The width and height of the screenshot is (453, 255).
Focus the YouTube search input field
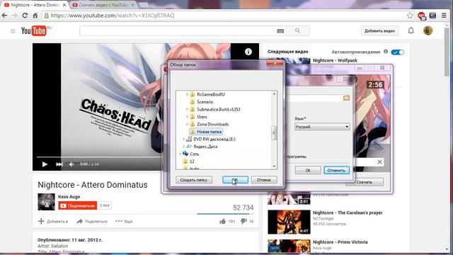pyautogui.click(x=178, y=31)
